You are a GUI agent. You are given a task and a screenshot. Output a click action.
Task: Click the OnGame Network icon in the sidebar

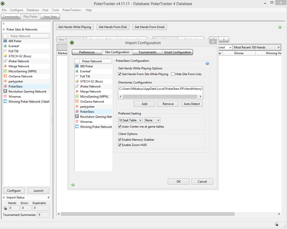click(x=5, y=76)
